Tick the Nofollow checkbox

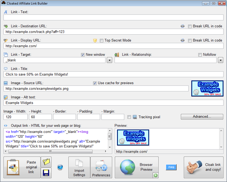pyautogui.click(x=200, y=55)
